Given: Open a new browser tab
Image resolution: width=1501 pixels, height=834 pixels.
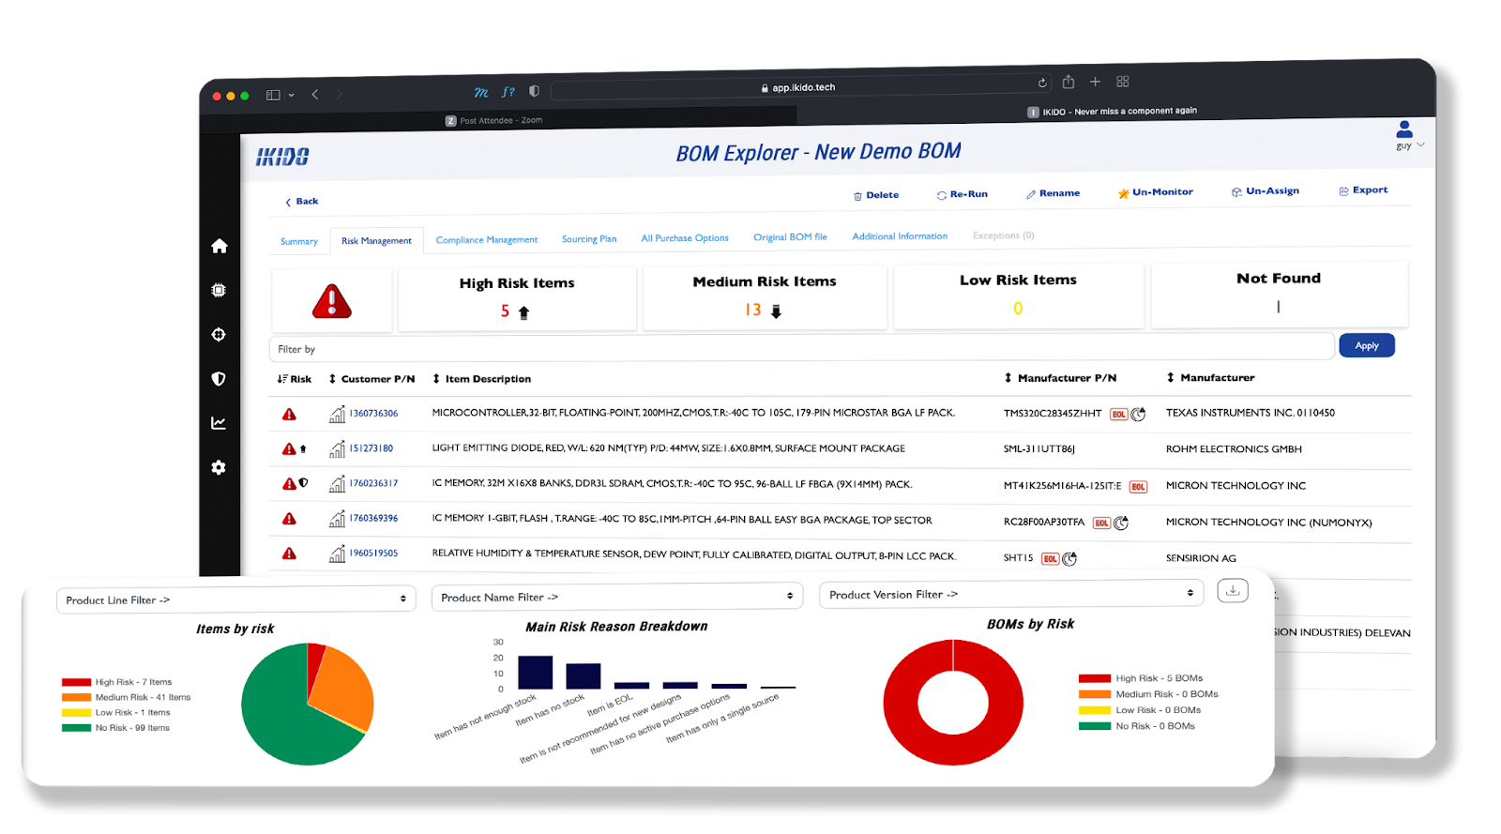Looking at the screenshot, I should pyautogui.click(x=1095, y=82).
